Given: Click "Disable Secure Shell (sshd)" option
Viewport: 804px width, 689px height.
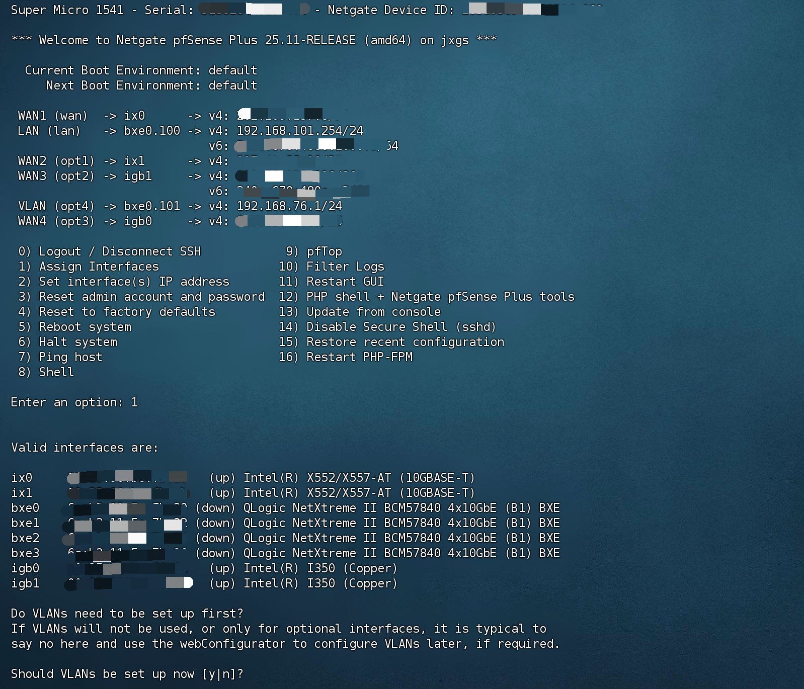Looking at the screenshot, I should tap(401, 327).
